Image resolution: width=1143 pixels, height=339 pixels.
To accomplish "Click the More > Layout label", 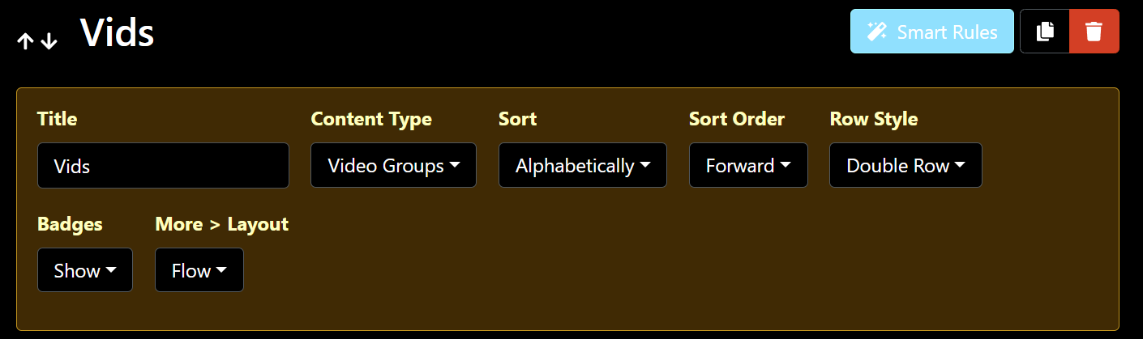I will (x=221, y=224).
